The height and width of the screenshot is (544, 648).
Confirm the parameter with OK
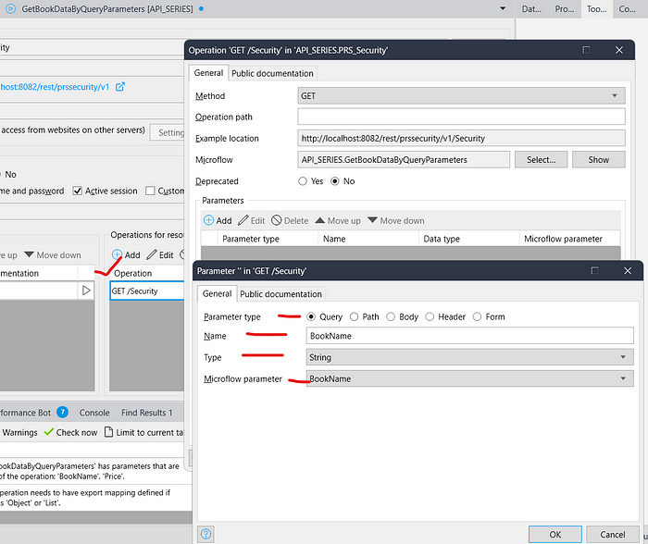[x=555, y=534]
